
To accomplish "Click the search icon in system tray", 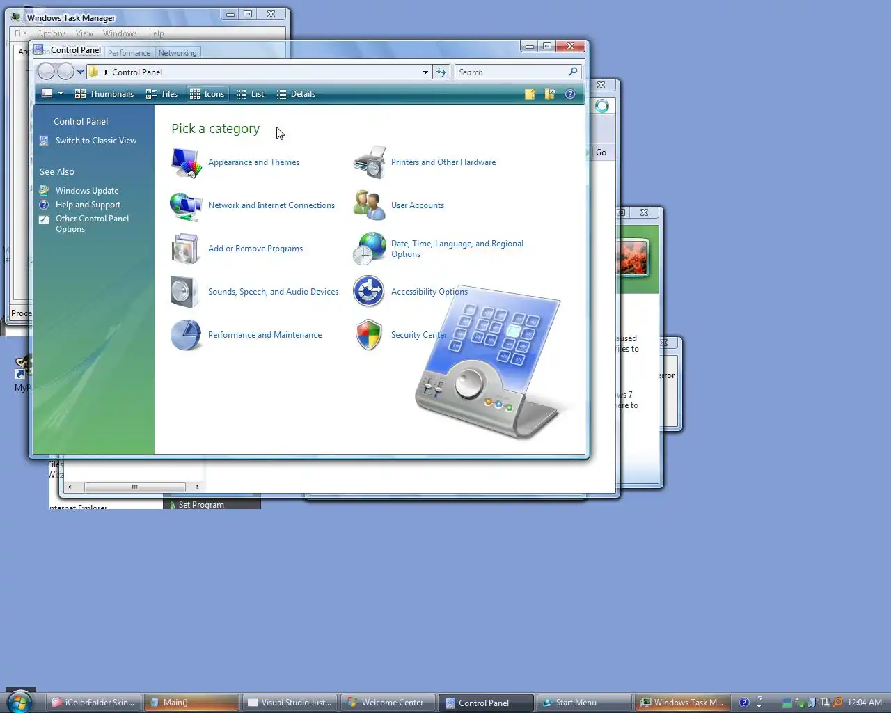I will (838, 703).
